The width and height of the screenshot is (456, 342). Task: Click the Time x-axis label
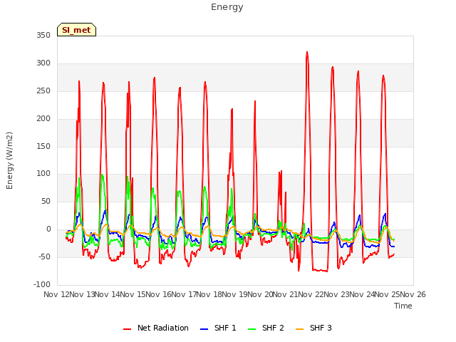coord(403,306)
